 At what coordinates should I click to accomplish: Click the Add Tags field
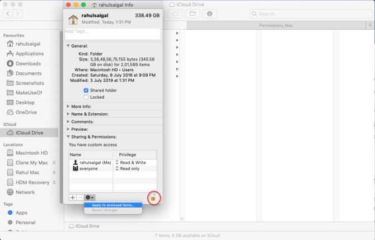click(112, 35)
